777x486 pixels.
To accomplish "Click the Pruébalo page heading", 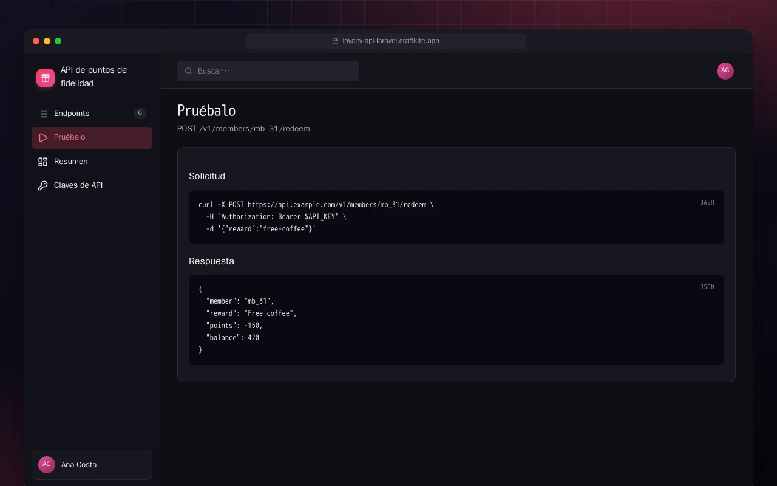I will [206, 111].
